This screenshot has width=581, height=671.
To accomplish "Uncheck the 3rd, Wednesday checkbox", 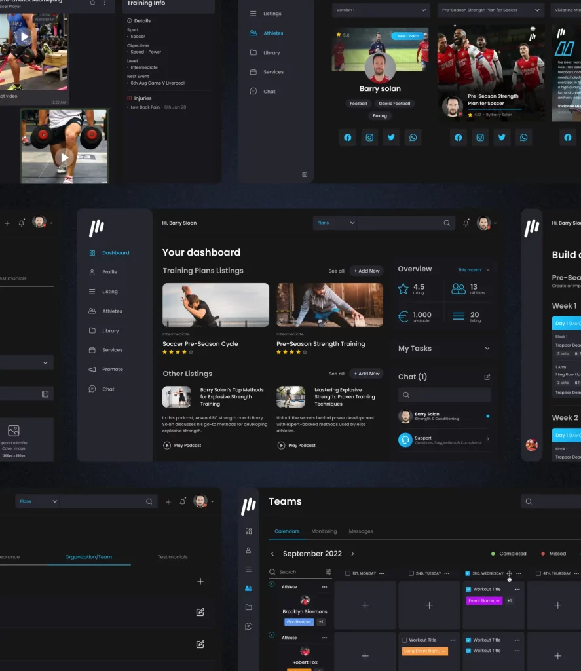I will click(468, 573).
